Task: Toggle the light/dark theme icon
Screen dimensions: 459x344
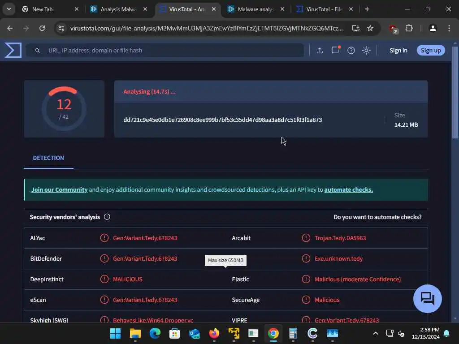Action: (x=366, y=50)
